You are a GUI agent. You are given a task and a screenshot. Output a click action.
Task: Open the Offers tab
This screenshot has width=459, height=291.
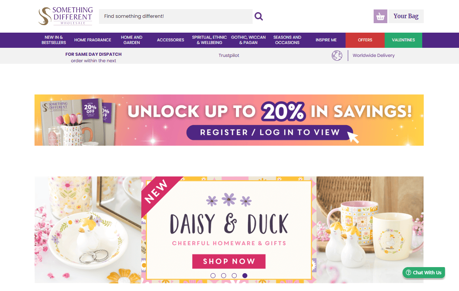pyautogui.click(x=365, y=40)
